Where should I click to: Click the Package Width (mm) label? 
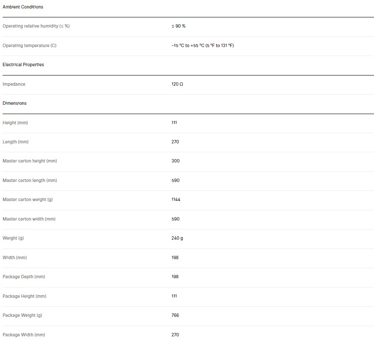click(24, 335)
